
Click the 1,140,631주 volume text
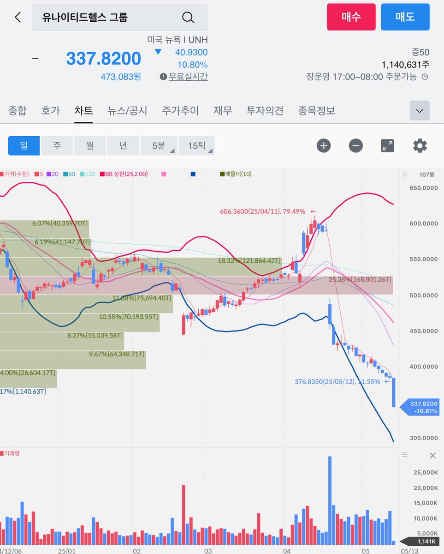(406, 65)
